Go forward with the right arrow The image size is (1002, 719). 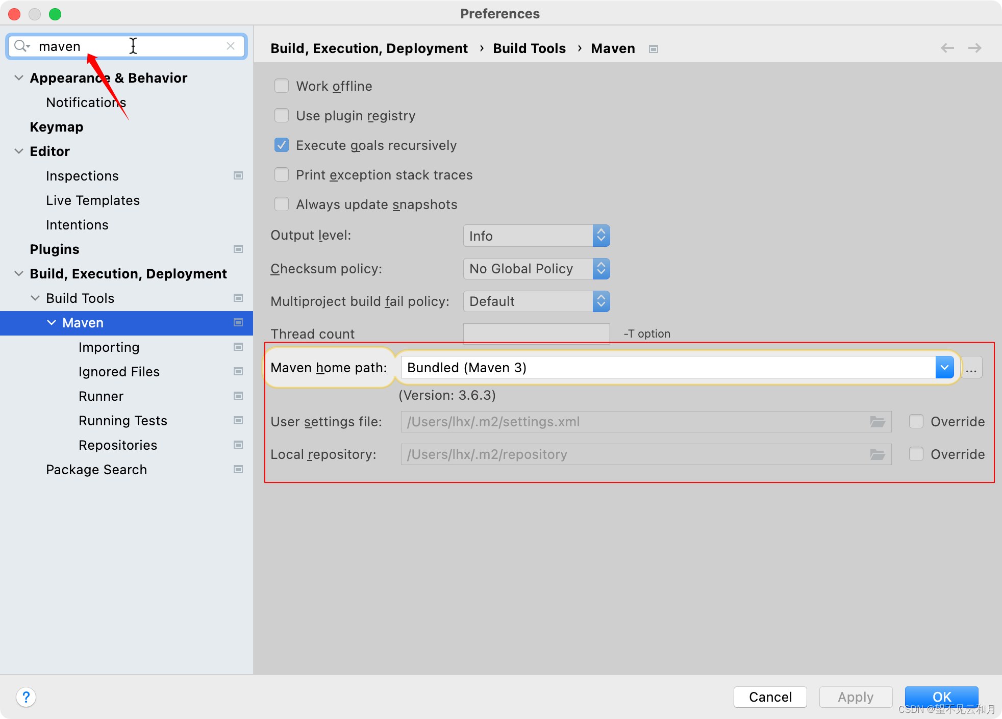974,48
